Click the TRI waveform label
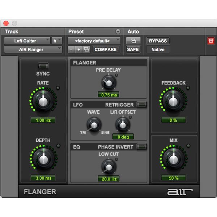The height and width of the screenshot is (217, 217). [x=83, y=133]
